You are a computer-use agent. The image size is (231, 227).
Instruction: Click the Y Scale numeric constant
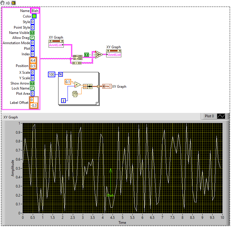[x=32, y=78]
